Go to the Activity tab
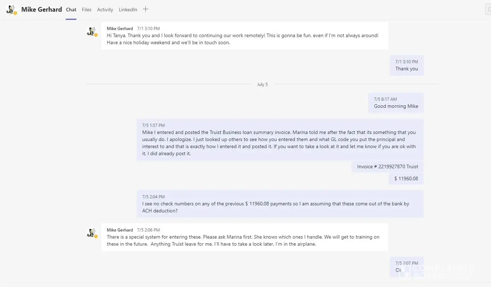 (x=105, y=10)
